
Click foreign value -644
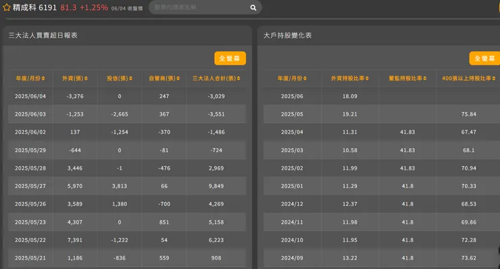pyautogui.click(x=75, y=150)
